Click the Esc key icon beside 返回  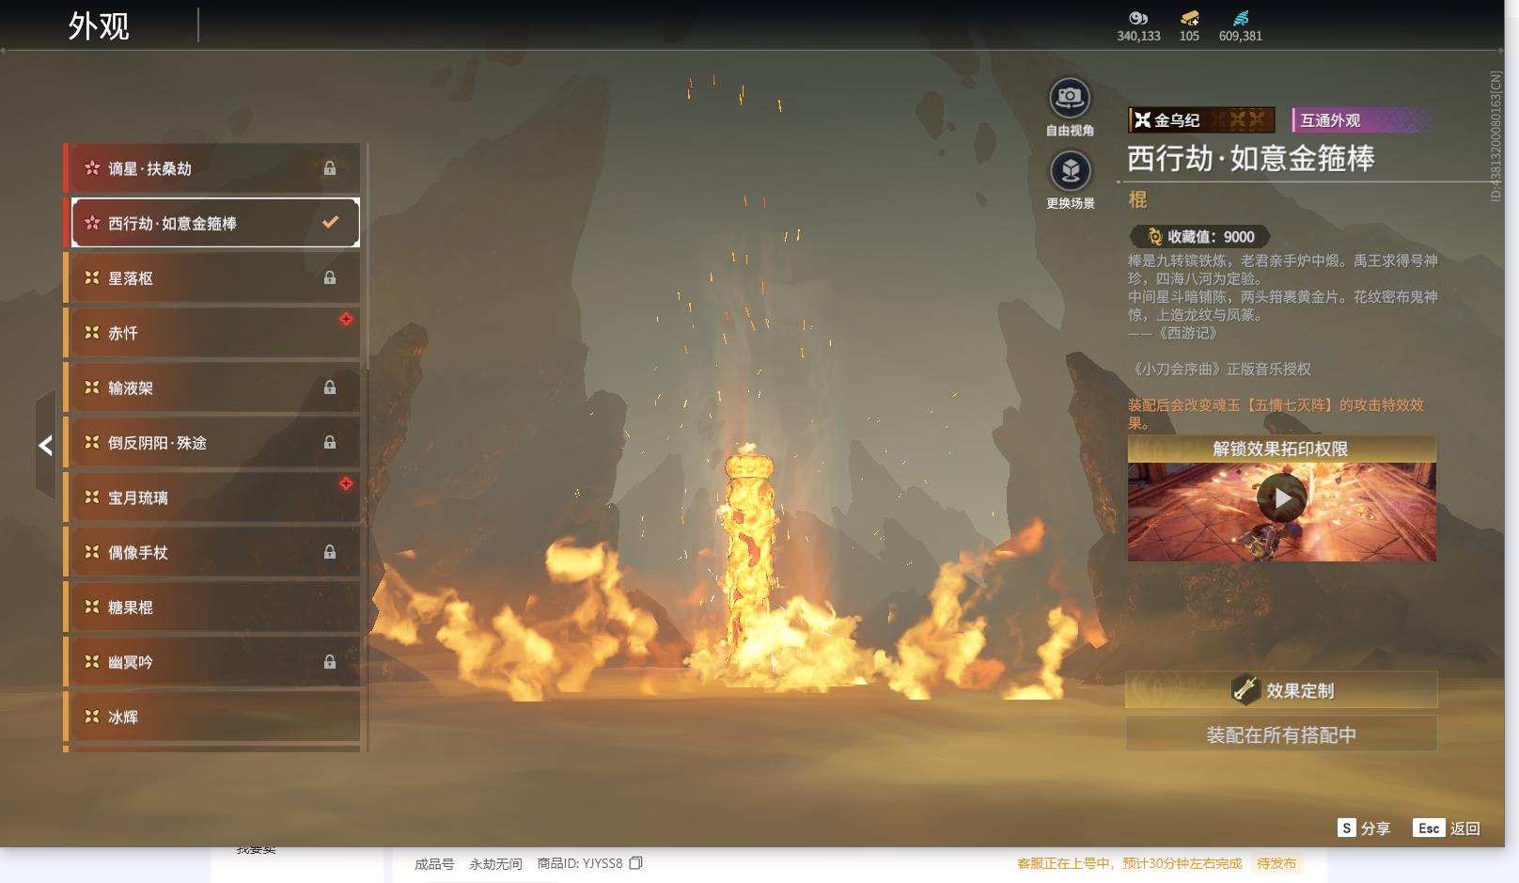pyautogui.click(x=1429, y=828)
